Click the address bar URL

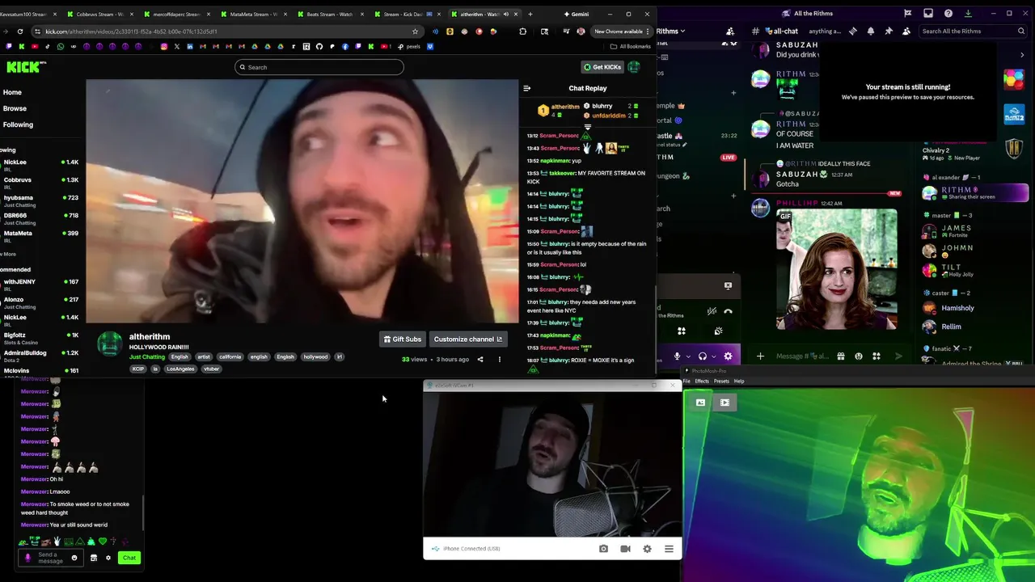click(131, 32)
